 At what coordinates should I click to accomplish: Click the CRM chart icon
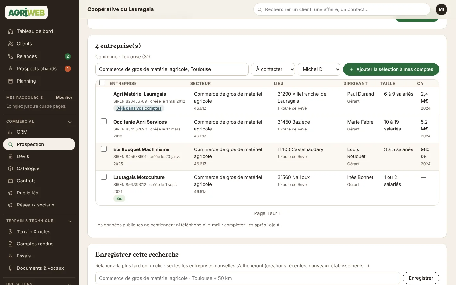click(10, 132)
